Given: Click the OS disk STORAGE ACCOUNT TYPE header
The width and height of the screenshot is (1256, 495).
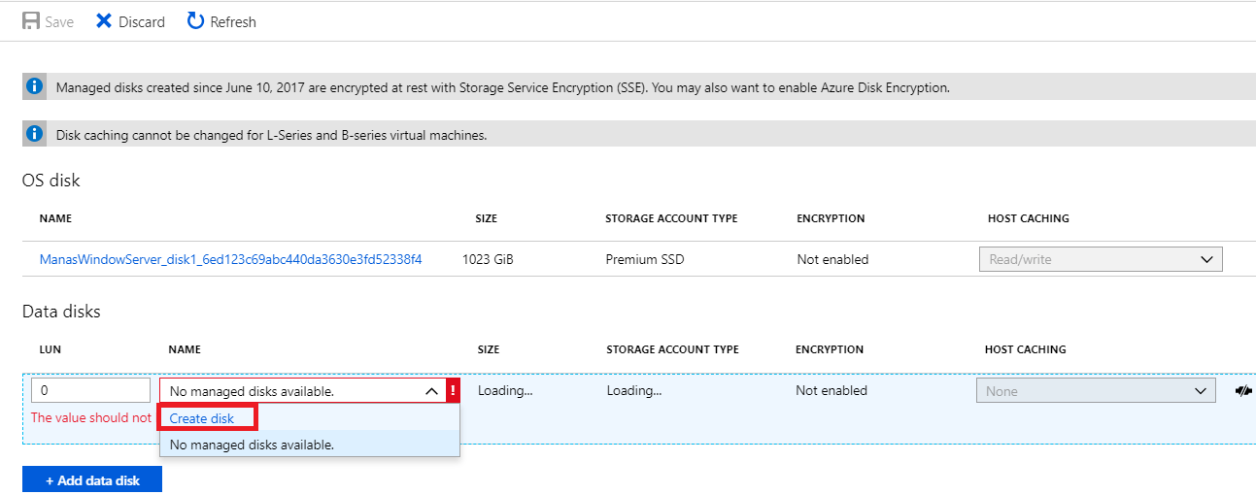Looking at the screenshot, I should pyautogui.click(x=671, y=218).
